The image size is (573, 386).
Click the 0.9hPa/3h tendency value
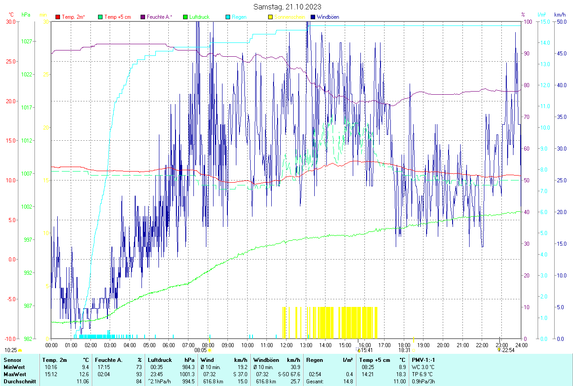[424, 382]
